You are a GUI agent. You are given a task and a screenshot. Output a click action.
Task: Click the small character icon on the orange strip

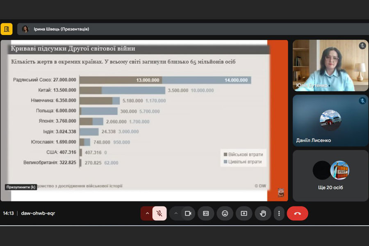(x=281, y=193)
